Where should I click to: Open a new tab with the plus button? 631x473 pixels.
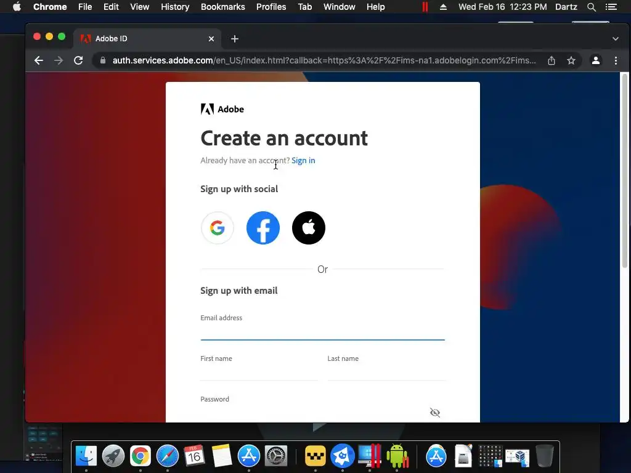point(235,39)
